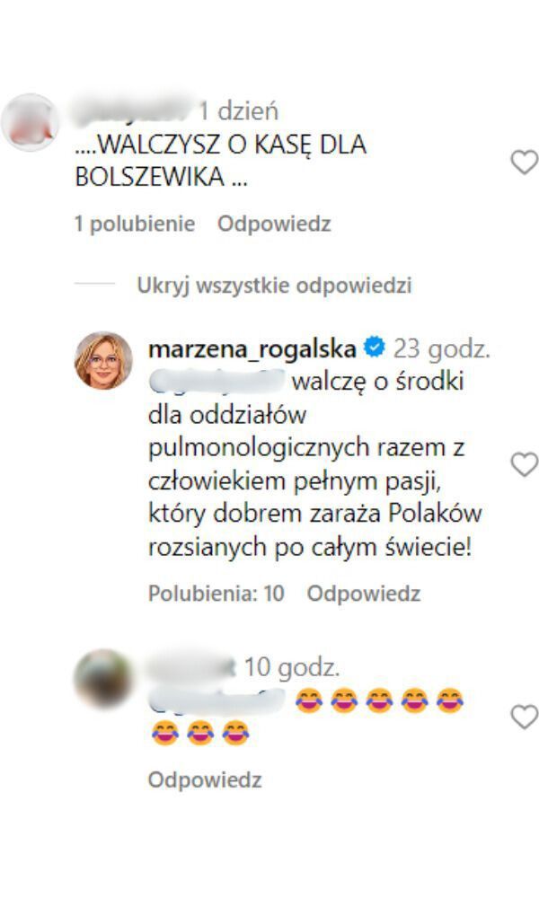
Task: Open marzena_rogalska's profile picture
Action: click(x=103, y=360)
